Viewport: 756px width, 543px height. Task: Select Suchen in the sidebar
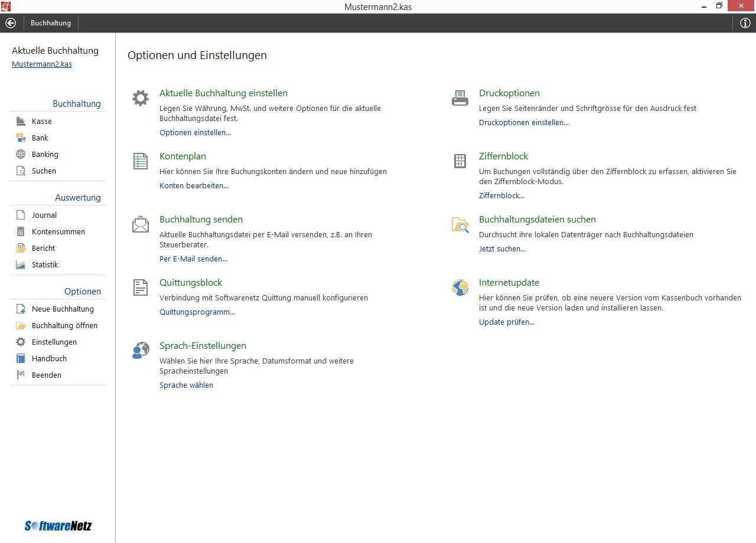pyautogui.click(x=44, y=171)
